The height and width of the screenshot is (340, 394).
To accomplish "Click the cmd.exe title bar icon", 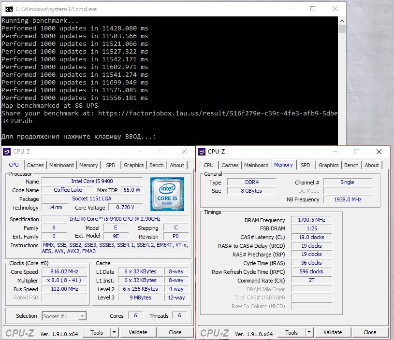I will (x=9, y=9).
